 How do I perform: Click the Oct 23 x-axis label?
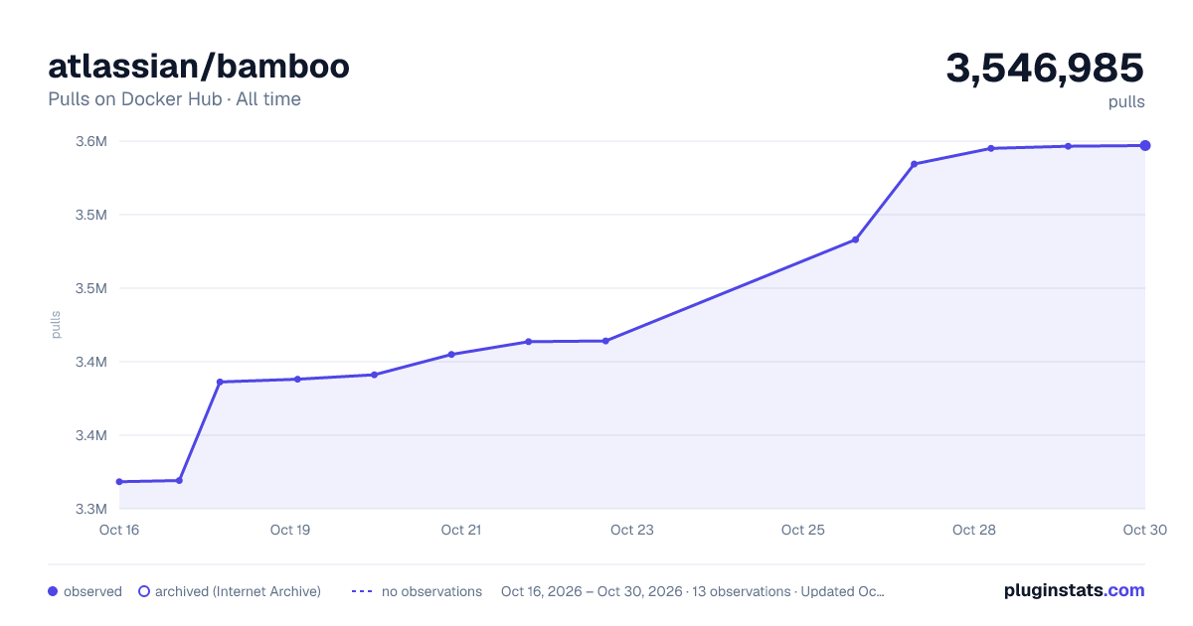(x=632, y=530)
